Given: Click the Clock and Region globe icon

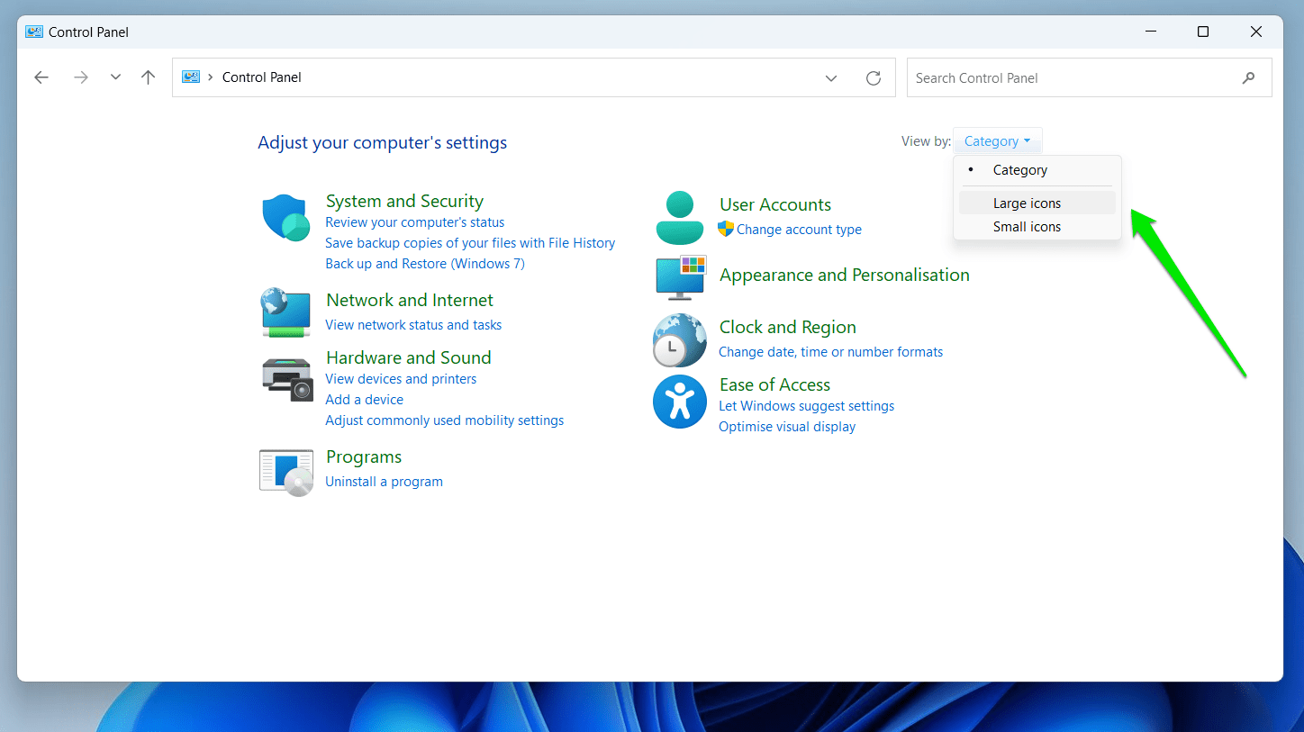Looking at the screenshot, I should tap(679, 340).
